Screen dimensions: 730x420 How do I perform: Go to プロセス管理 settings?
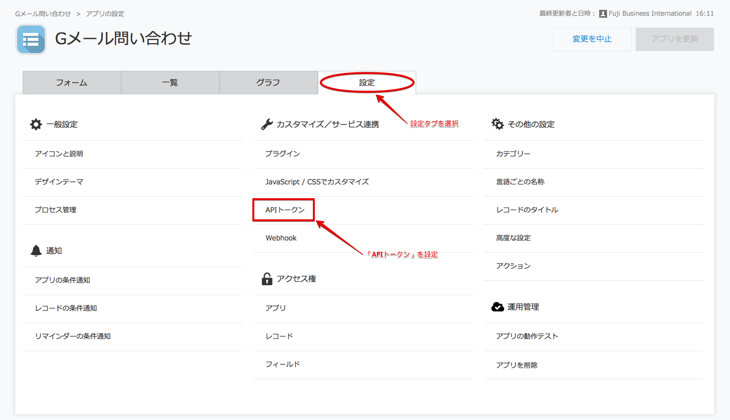[x=56, y=210]
